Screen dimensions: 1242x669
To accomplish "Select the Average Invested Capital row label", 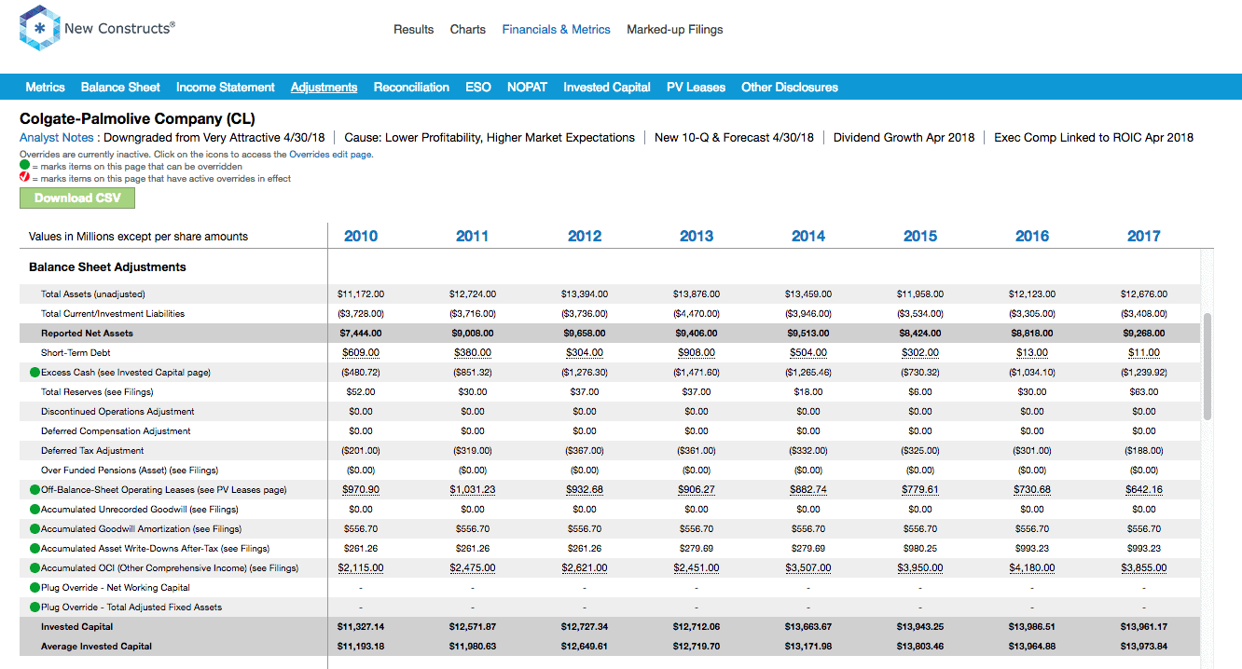I will (96, 647).
